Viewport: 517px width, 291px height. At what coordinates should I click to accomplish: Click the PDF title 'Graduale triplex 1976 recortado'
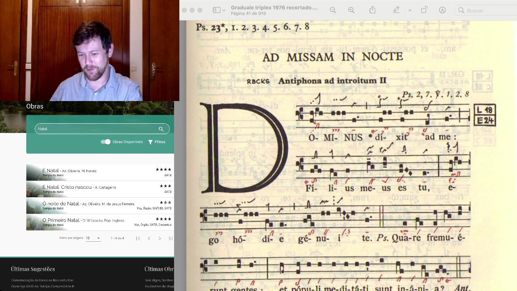coord(274,8)
